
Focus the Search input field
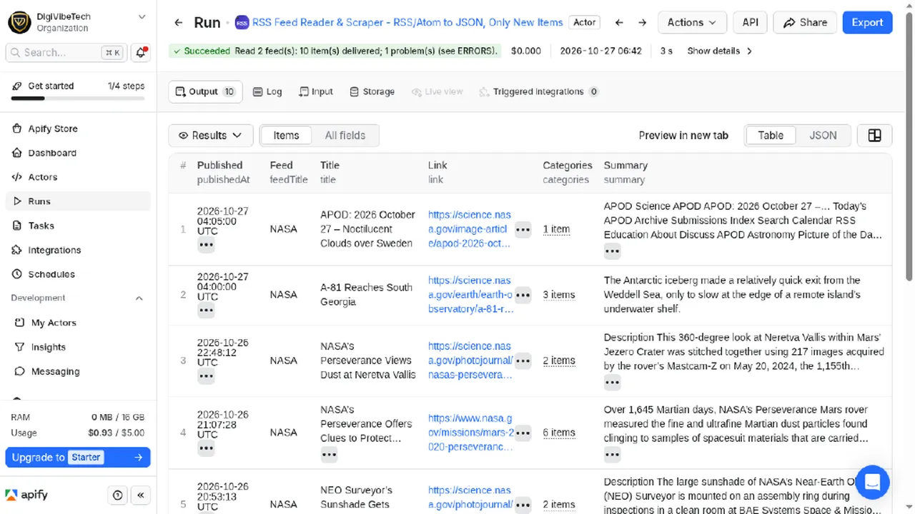coord(66,52)
